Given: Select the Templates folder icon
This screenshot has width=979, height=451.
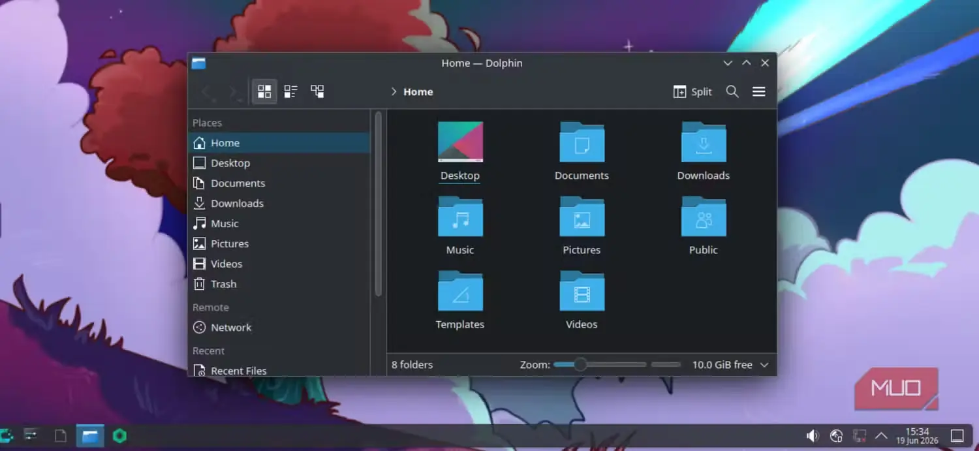Looking at the screenshot, I should [460, 290].
